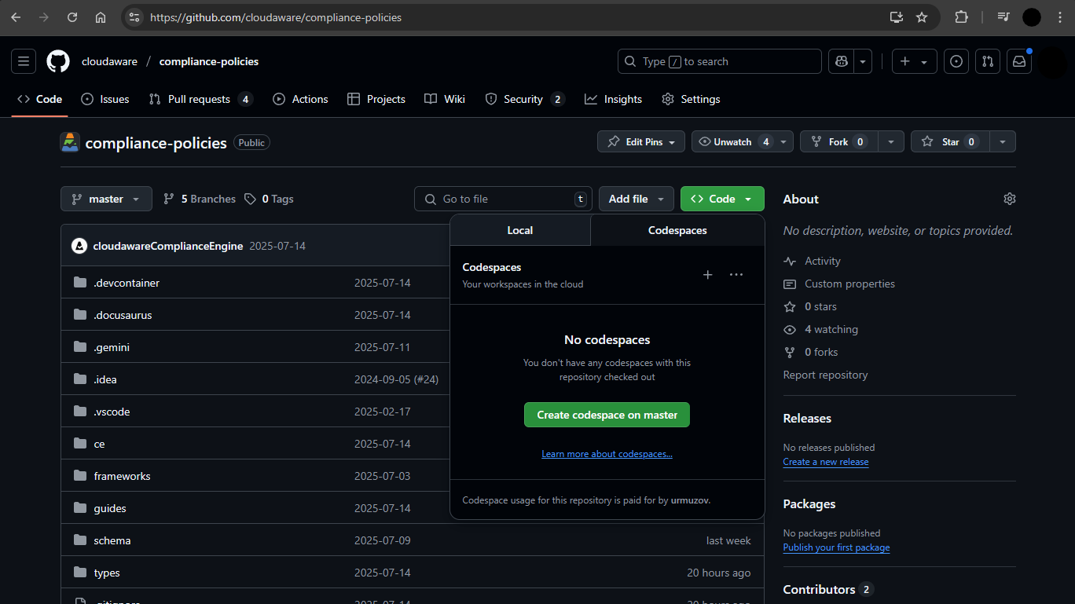Click the compliance-policies repository logo
The height and width of the screenshot is (604, 1075).
coord(70,142)
